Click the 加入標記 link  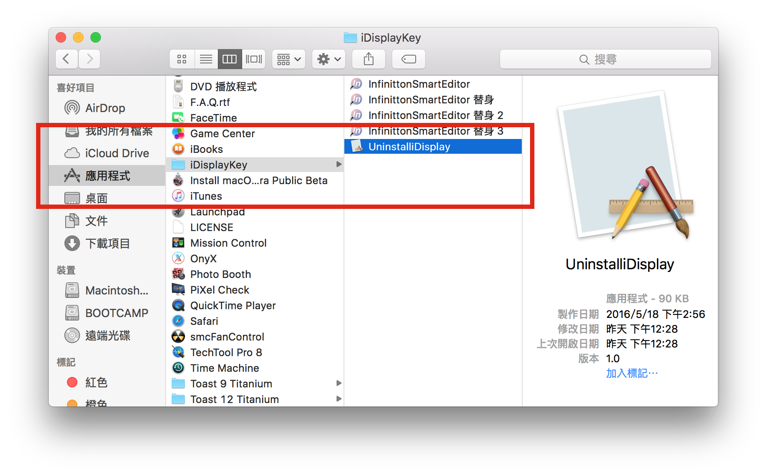coord(632,374)
